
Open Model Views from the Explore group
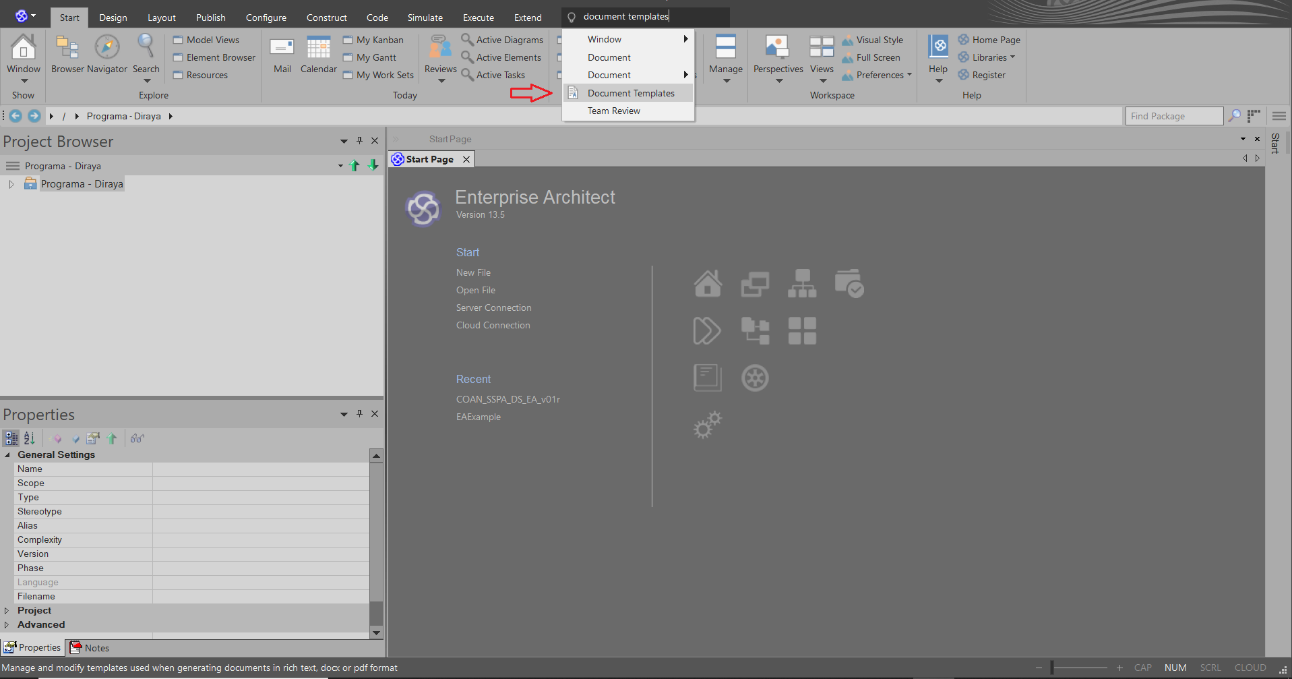point(206,40)
